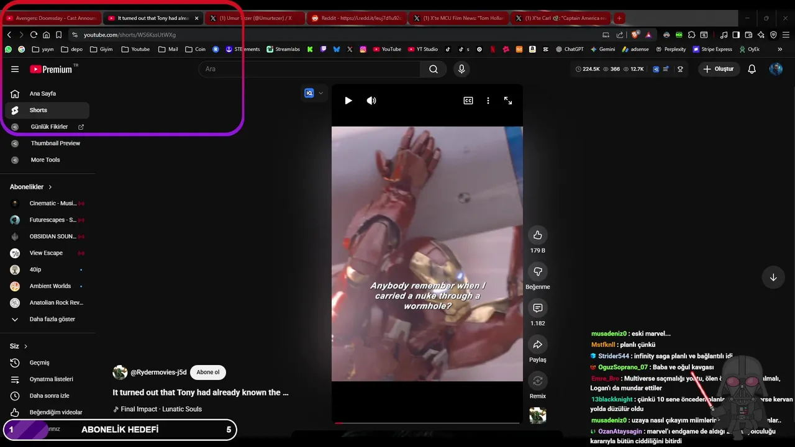Select Shorts in the sidebar
The image size is (795, 447).
[x=47, y=110]
